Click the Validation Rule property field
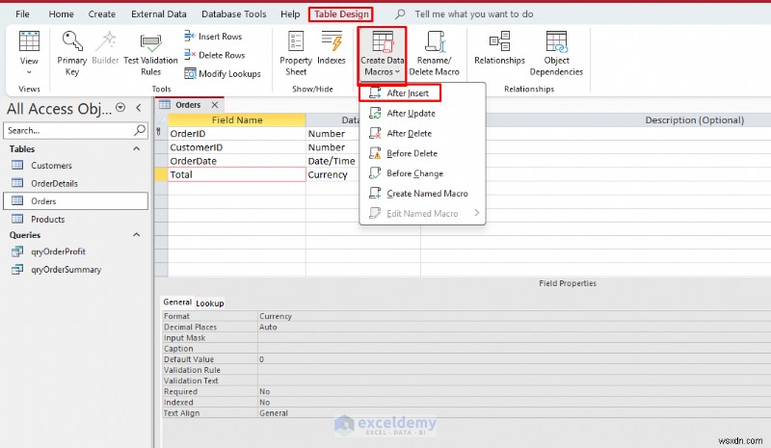 [515, 370]
